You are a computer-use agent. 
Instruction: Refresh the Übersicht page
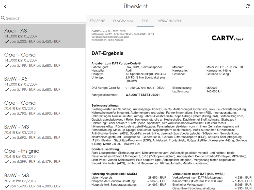[x=247, y=6]
